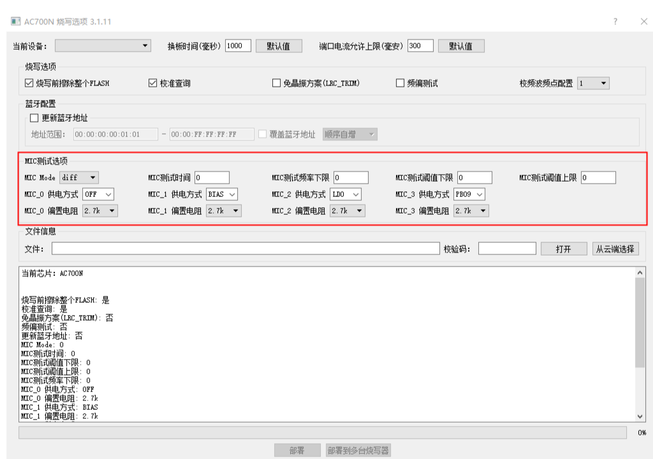Enable the 频偏测试 checkbox
Viewport: 653px width, 459px height.
(400, 83)
